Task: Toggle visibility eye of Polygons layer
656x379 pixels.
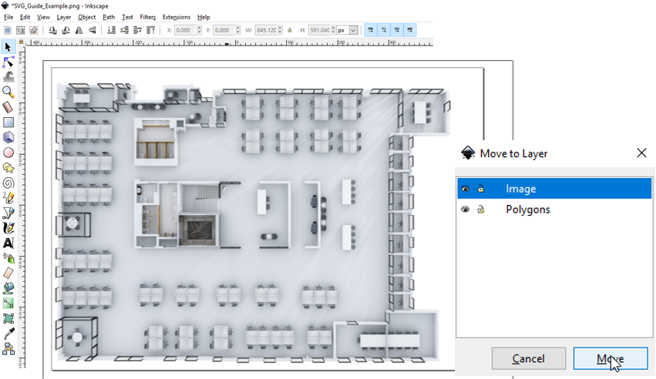Action: [466, 209]
